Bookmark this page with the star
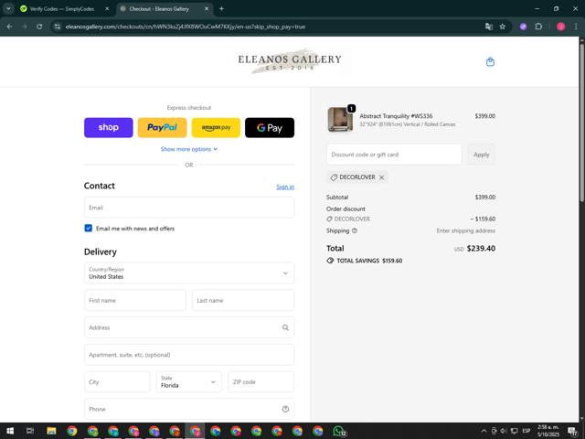 tap(503, 27)
